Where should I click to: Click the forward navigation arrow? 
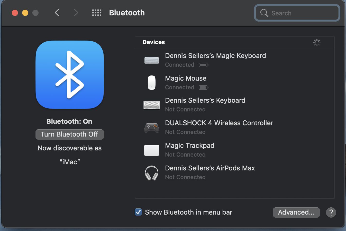pos(76,13)
